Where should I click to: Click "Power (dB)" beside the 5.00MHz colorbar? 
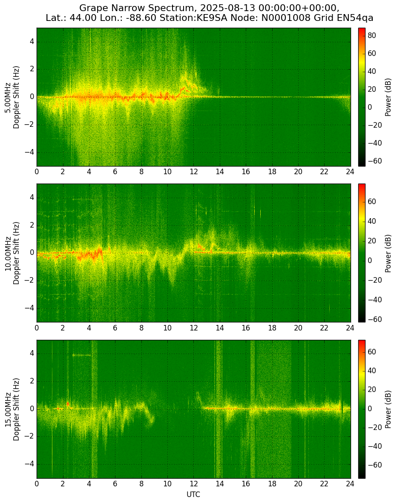[x=388, y=97]
